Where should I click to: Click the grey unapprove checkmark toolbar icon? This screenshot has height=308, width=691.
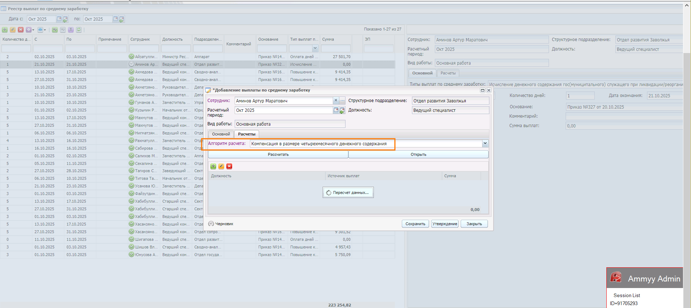tap(63, 30)
